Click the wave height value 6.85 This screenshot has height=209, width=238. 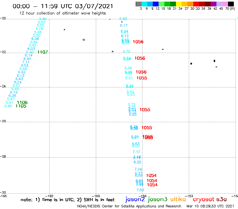coord(133,114)
